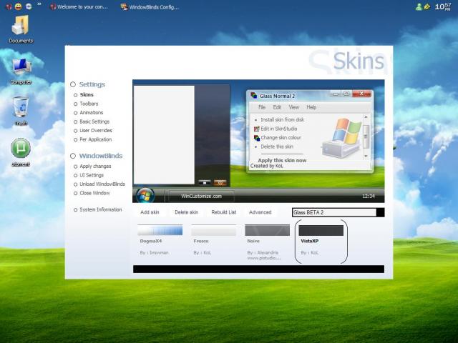458x343 pixels.
Task: Open the User Overrides page
Action: pyautogui.click(x=96, y=130)
